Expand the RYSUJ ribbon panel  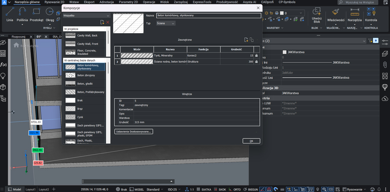[50, 28]
